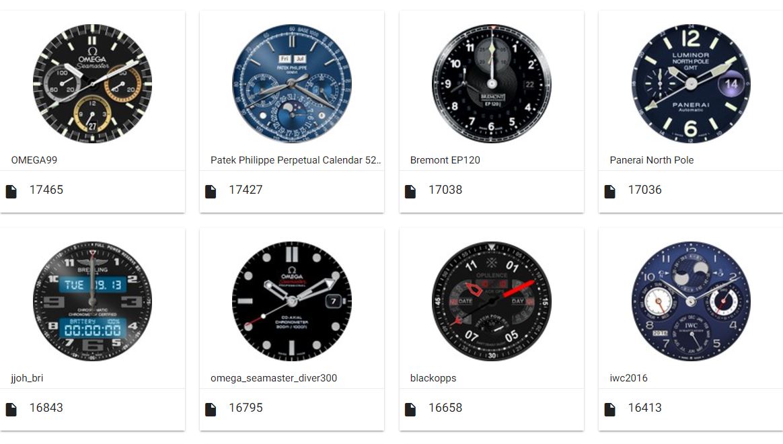Click the file icon beside 17036
Image resolution: width=783 pixels, height=444 pixels.
[x=609, y=191]
